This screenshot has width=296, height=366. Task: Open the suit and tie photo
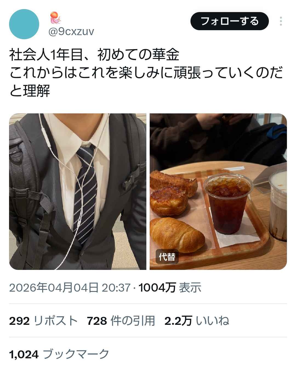pos(78,191)
